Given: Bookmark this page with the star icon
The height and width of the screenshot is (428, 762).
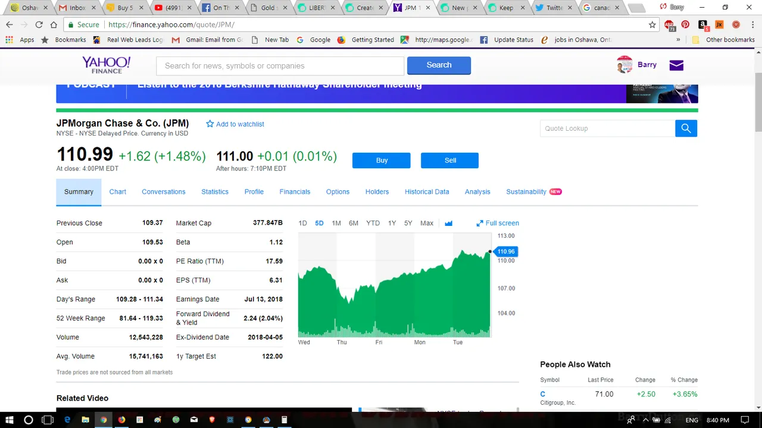Looking at the screenshot, I should tap(652, 25).
